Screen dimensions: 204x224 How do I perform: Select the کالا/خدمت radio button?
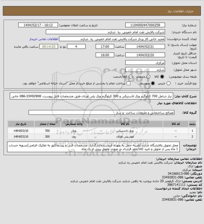click(x=130, y=77)
